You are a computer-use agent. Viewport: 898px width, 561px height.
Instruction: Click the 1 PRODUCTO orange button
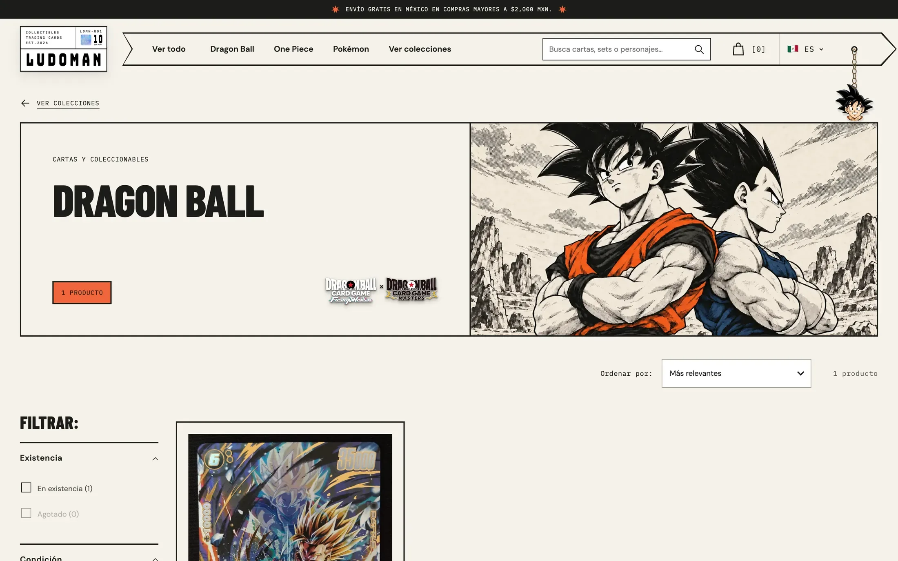[x=82, y=293]
